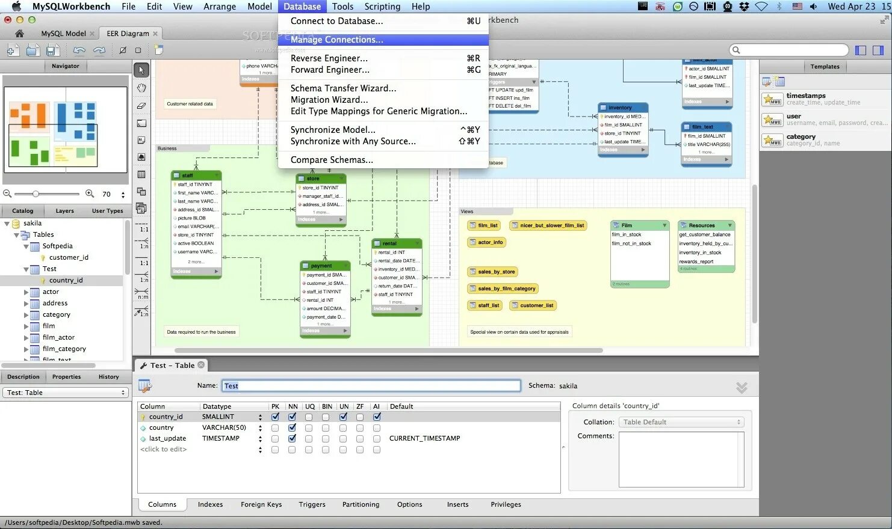Image resolution: width=892 pixels, height=529 pixels.
Task: Click the open model folder icon
Action: pos(33,50)
